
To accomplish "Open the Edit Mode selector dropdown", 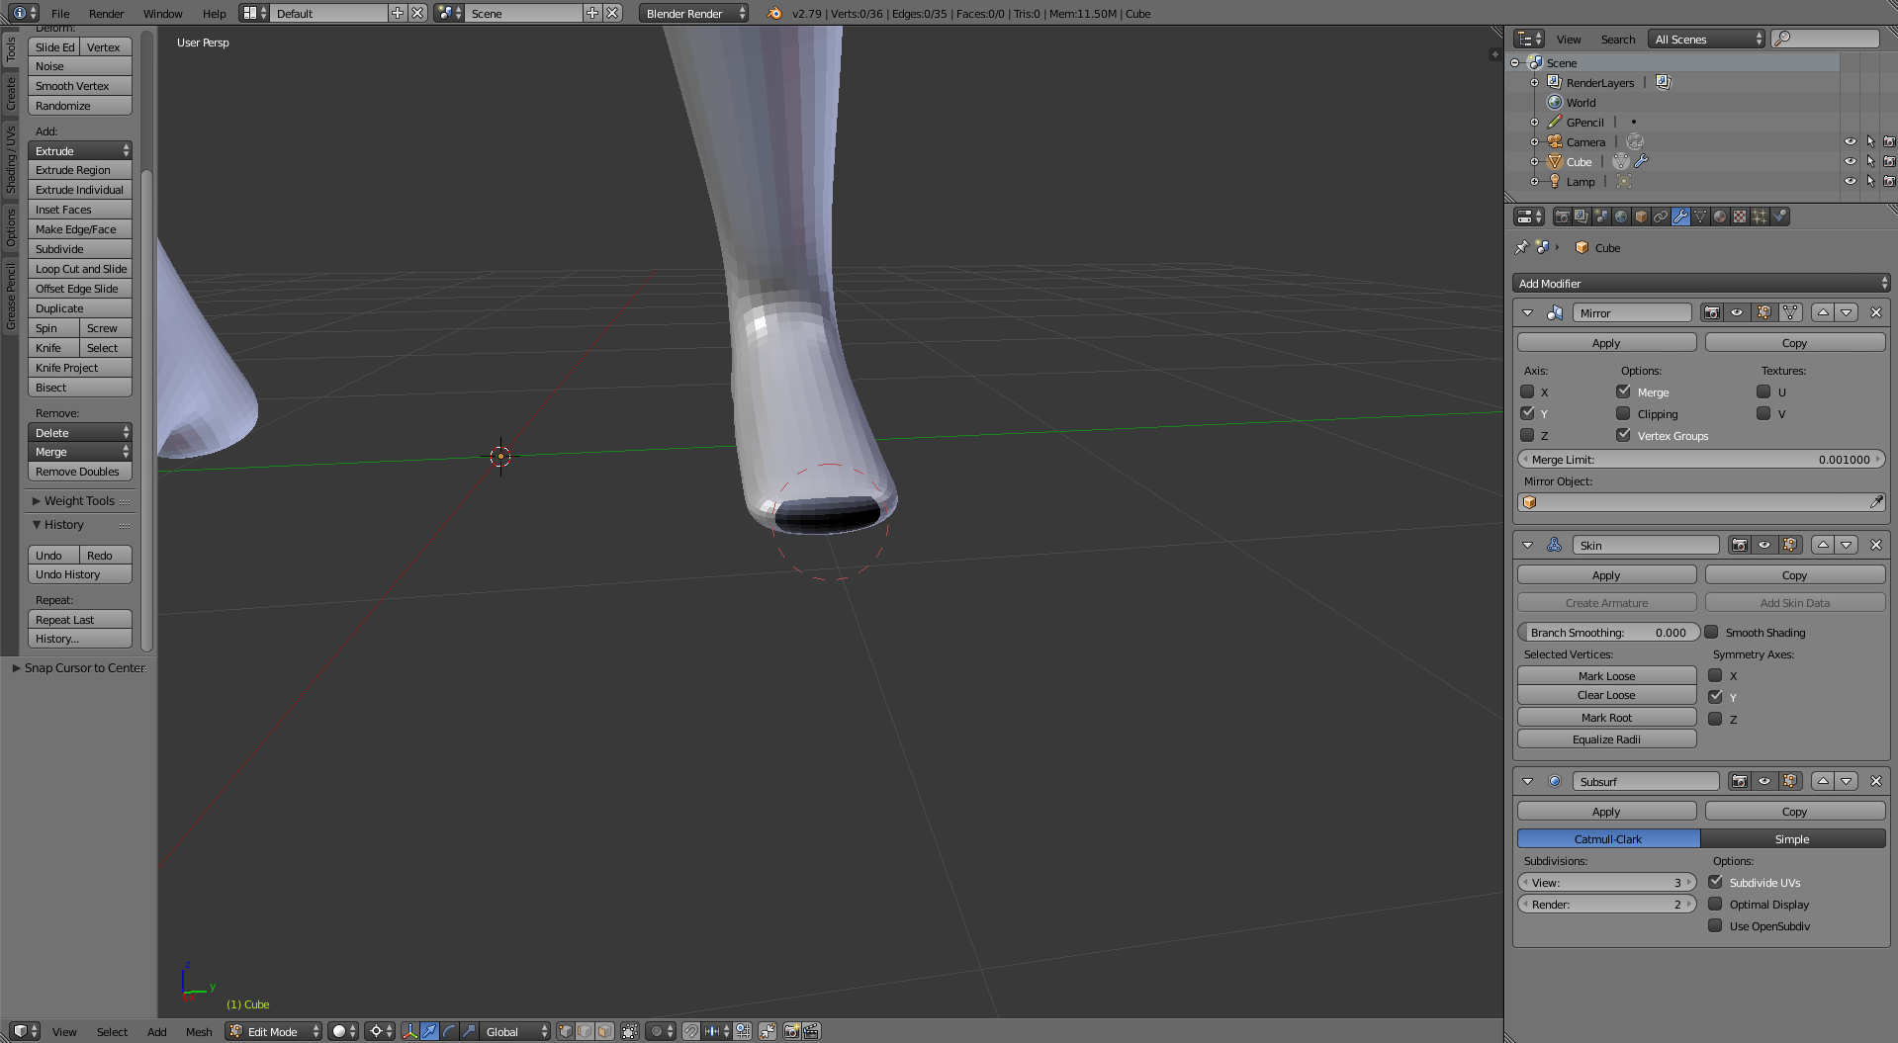I will (274, 1031).
